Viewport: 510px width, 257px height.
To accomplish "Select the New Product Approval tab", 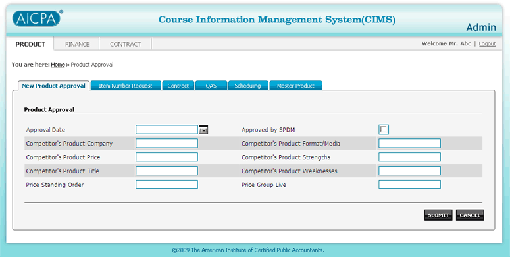I will click(54, 86).
